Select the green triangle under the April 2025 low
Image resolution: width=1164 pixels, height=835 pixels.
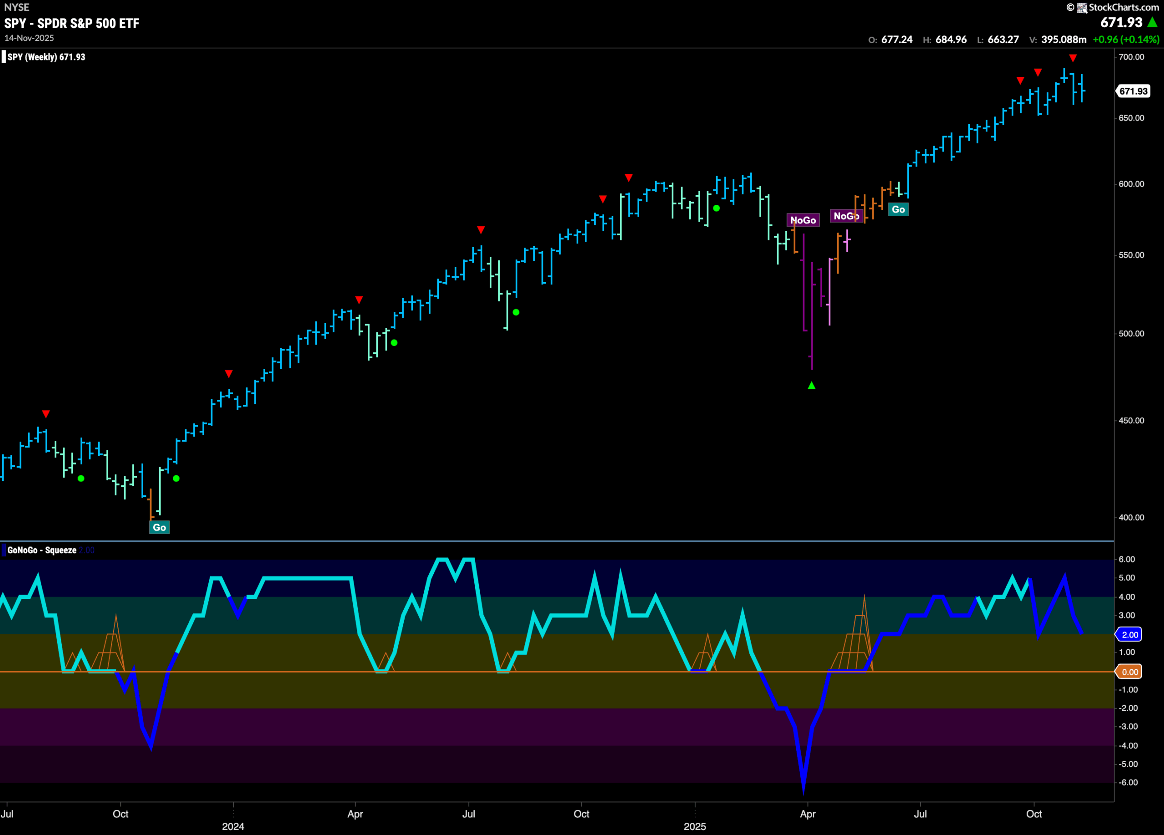coord(812,385)
